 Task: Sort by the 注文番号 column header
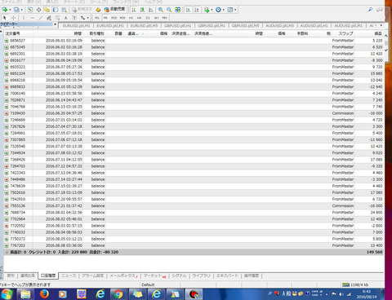click(12, 33)
